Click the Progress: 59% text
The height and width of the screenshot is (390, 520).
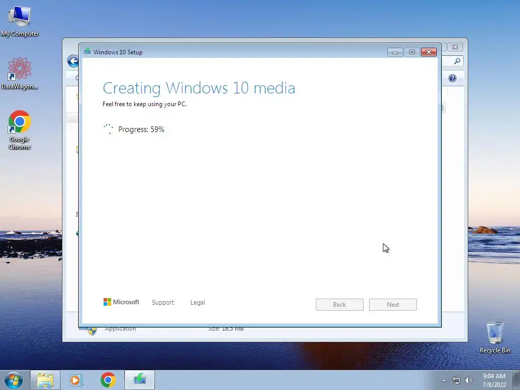click(141, 129)
